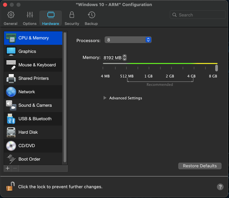229x198 pixels.
Task: Set memory slider track near 2 GB
Action: [171, 63]
